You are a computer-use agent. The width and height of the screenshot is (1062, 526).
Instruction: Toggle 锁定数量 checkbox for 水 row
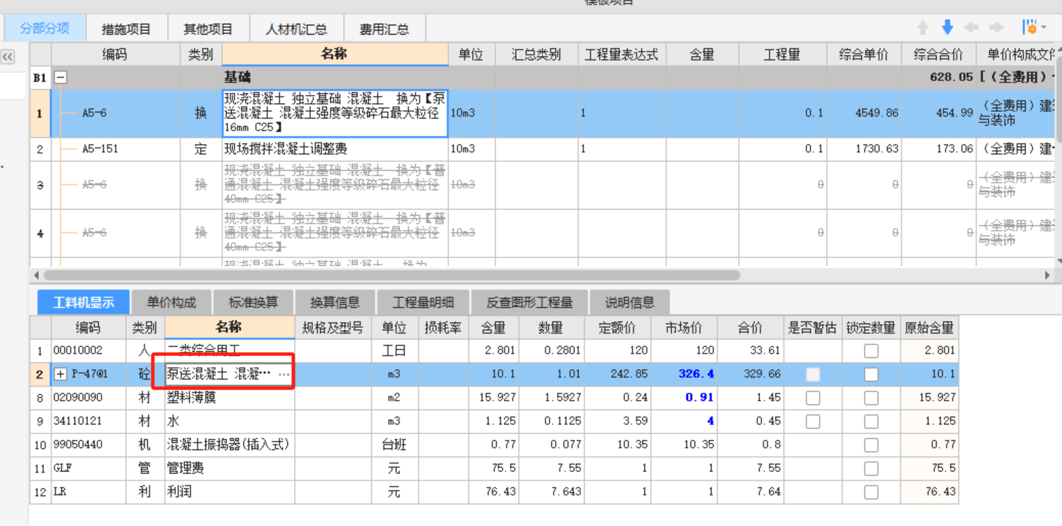click(871, 422)
